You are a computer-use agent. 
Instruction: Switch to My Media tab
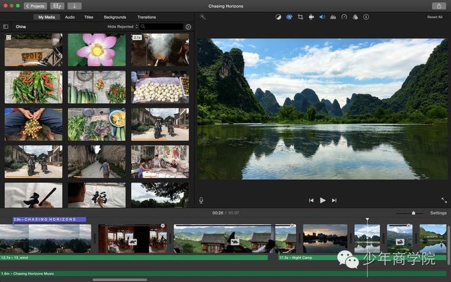coord(47,17)
